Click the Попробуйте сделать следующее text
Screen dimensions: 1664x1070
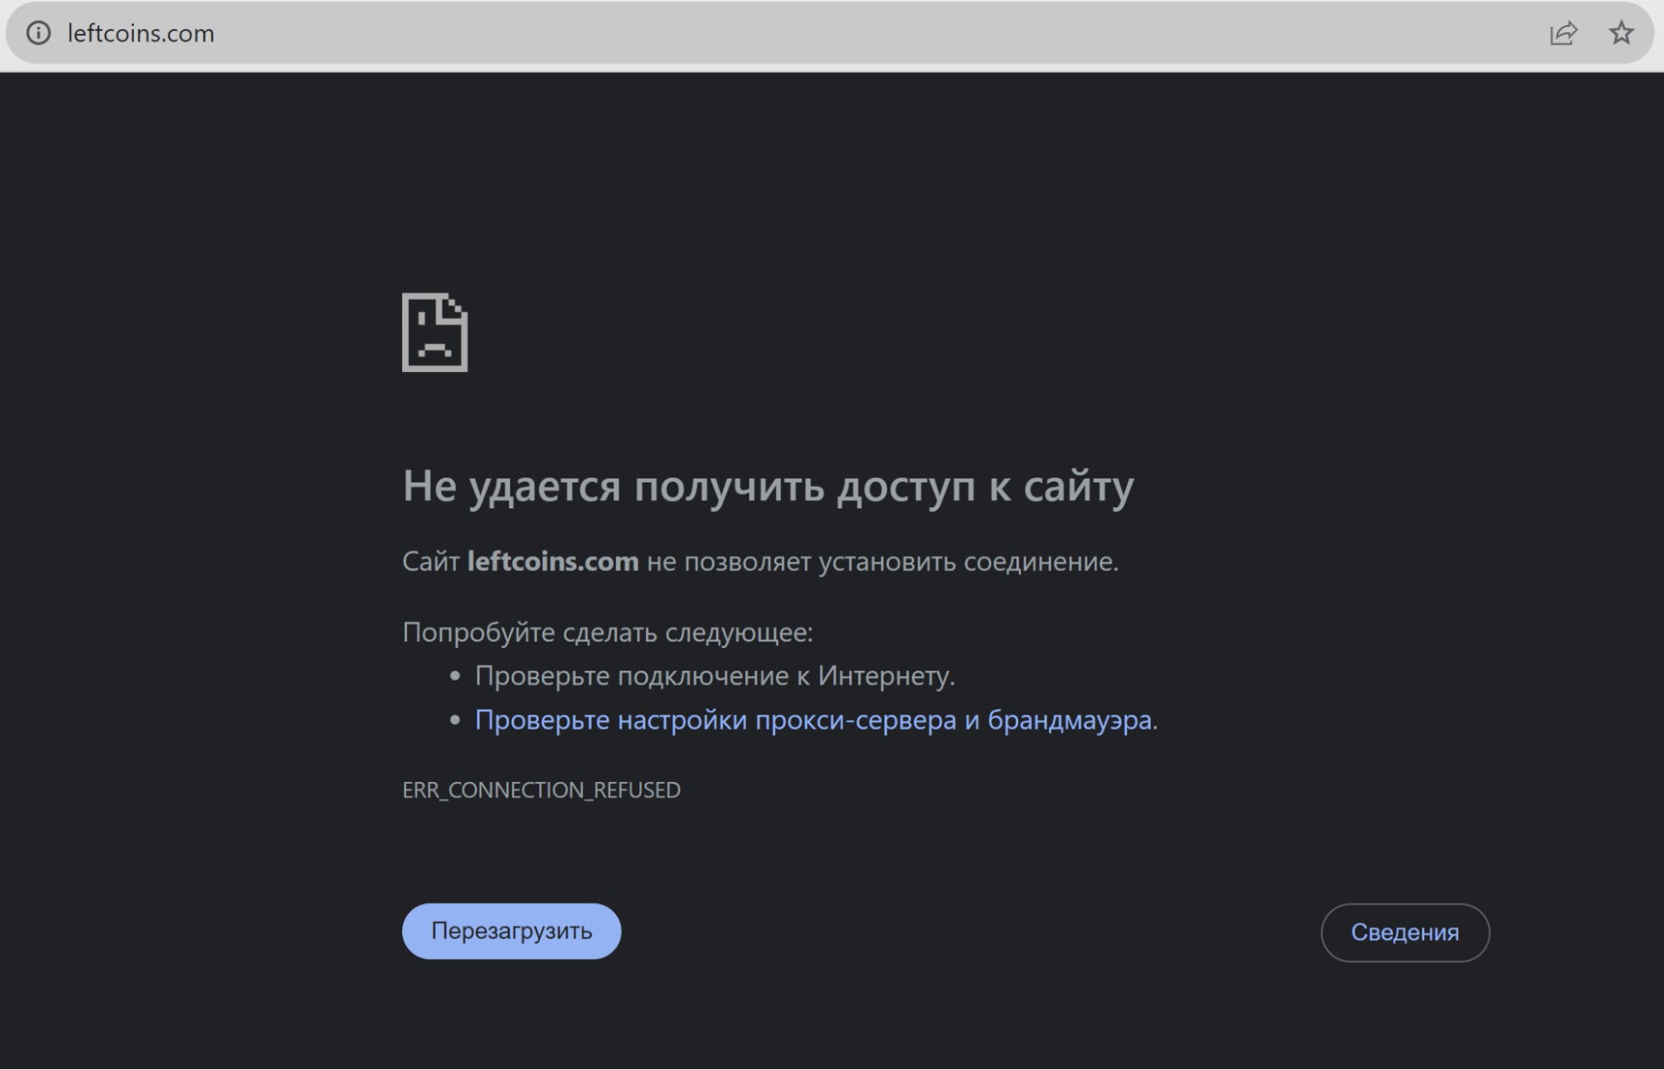tap(608, 632)
